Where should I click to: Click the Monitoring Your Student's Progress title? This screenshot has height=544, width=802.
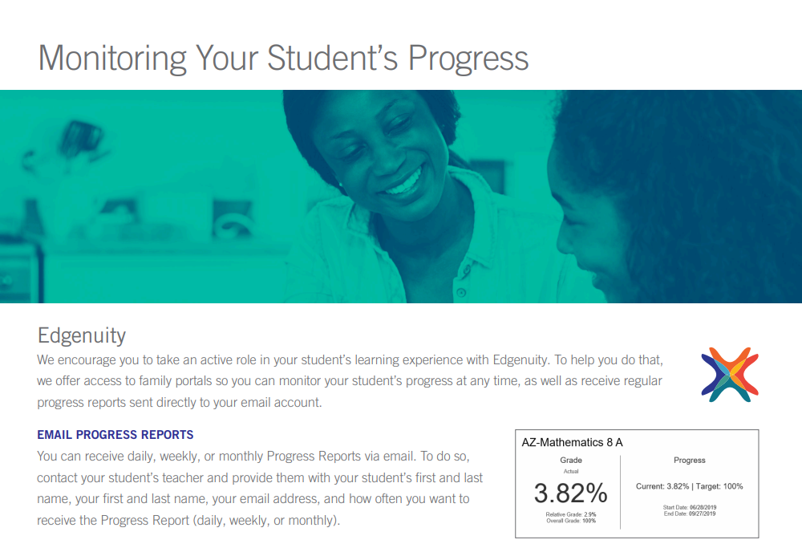[x=283, y=58]
